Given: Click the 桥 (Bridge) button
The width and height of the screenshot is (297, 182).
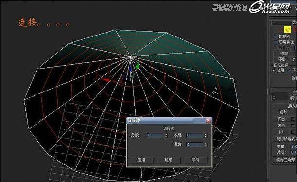Looking at the screenshot, I should pos(281,132).
